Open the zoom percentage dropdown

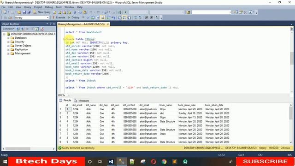(69, 95)
